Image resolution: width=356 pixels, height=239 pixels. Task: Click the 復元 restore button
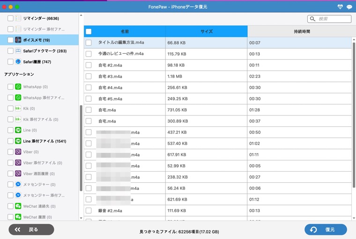(326, 230)
